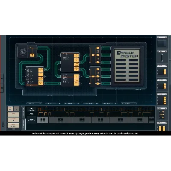Select the hexagram display row label
Image resolution: width=171 pixels, height=171 pixels.
coord(31,120)
